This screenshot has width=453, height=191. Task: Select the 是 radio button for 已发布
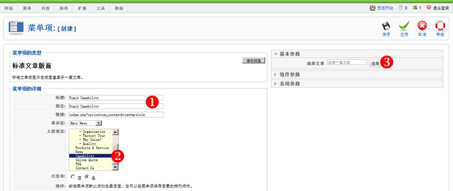click(87, 177)
